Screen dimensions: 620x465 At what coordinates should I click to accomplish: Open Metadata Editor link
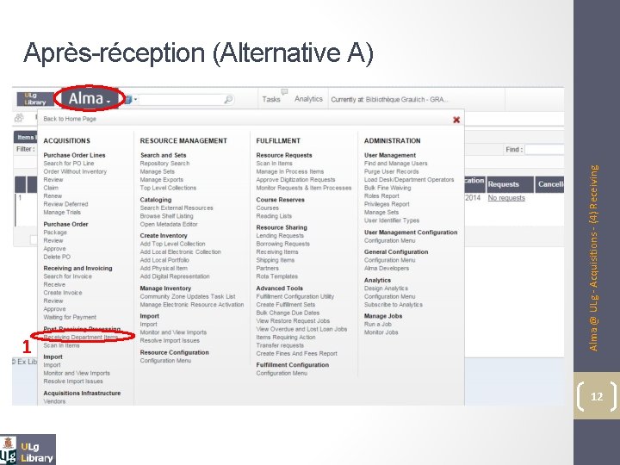tap(169, 224)
